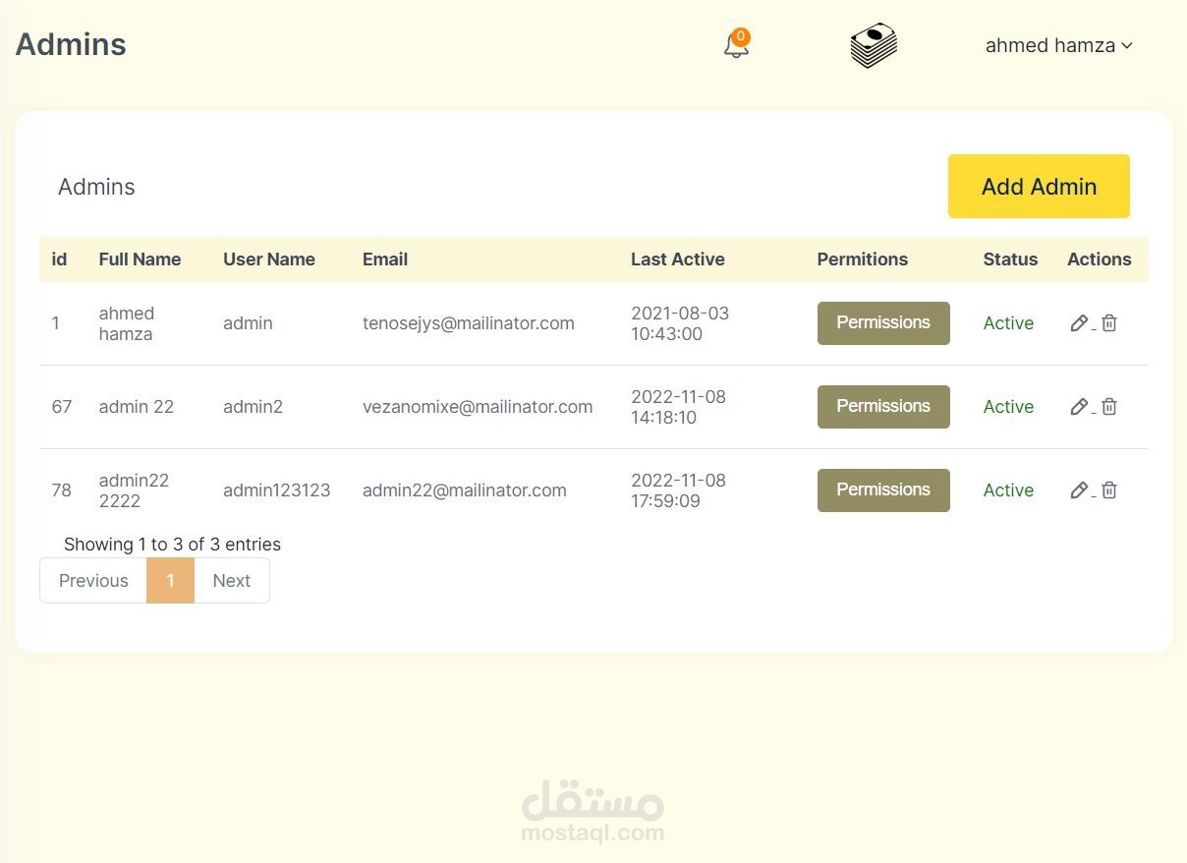
Task: Click the 'Admins' page heading
Action: point(70,43)
